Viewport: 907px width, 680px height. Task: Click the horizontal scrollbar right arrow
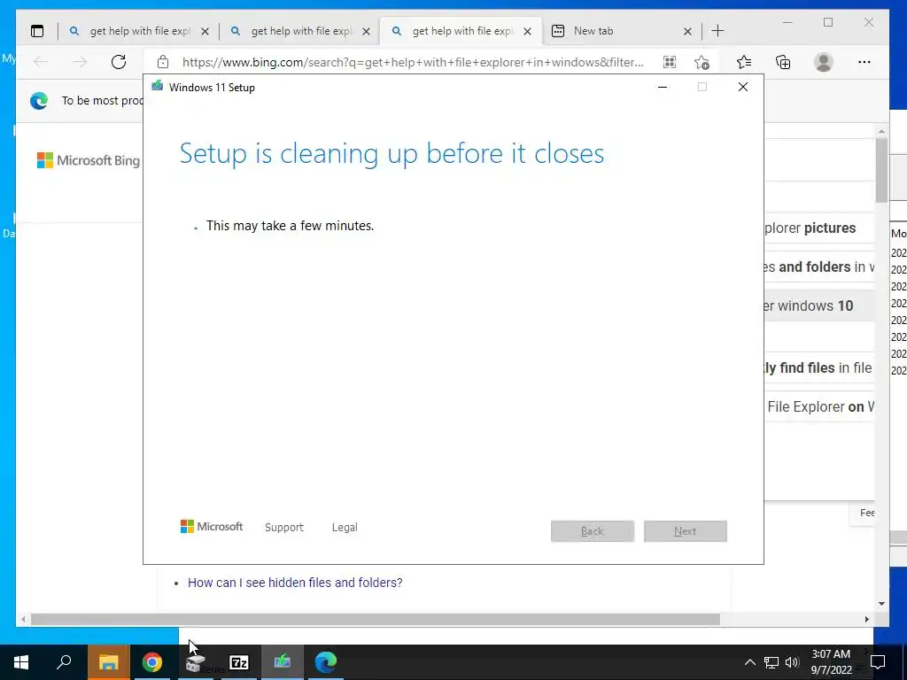866,619
